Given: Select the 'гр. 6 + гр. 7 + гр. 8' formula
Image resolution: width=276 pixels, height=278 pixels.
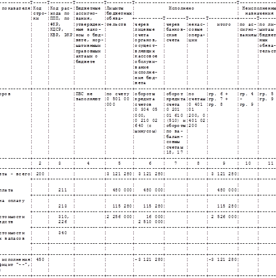Looking at the screenshot, I should [x=218, y=99].
